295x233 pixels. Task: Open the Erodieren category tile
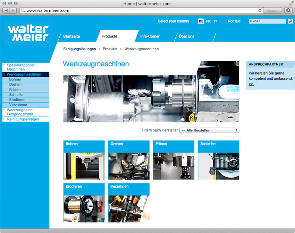(x=84, y=203)
